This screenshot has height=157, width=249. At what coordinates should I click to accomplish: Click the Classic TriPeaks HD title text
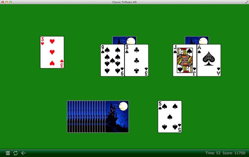point(124,2)
